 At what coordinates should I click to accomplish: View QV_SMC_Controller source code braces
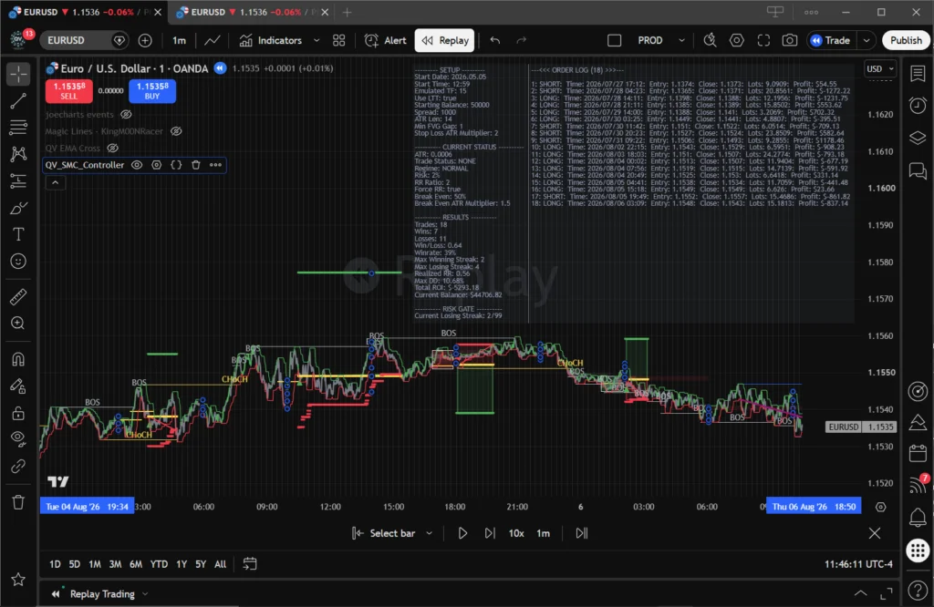coord(176,165)
